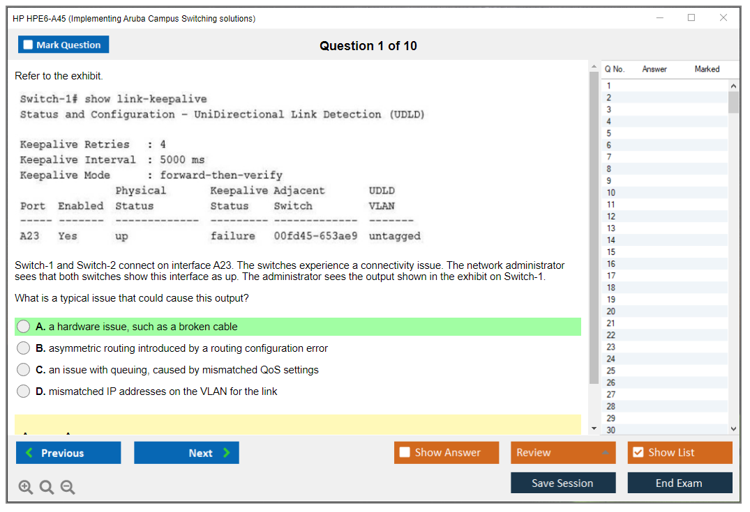Click Save Session button
This screenshot has height=512, width=750.
coord(562,483)
